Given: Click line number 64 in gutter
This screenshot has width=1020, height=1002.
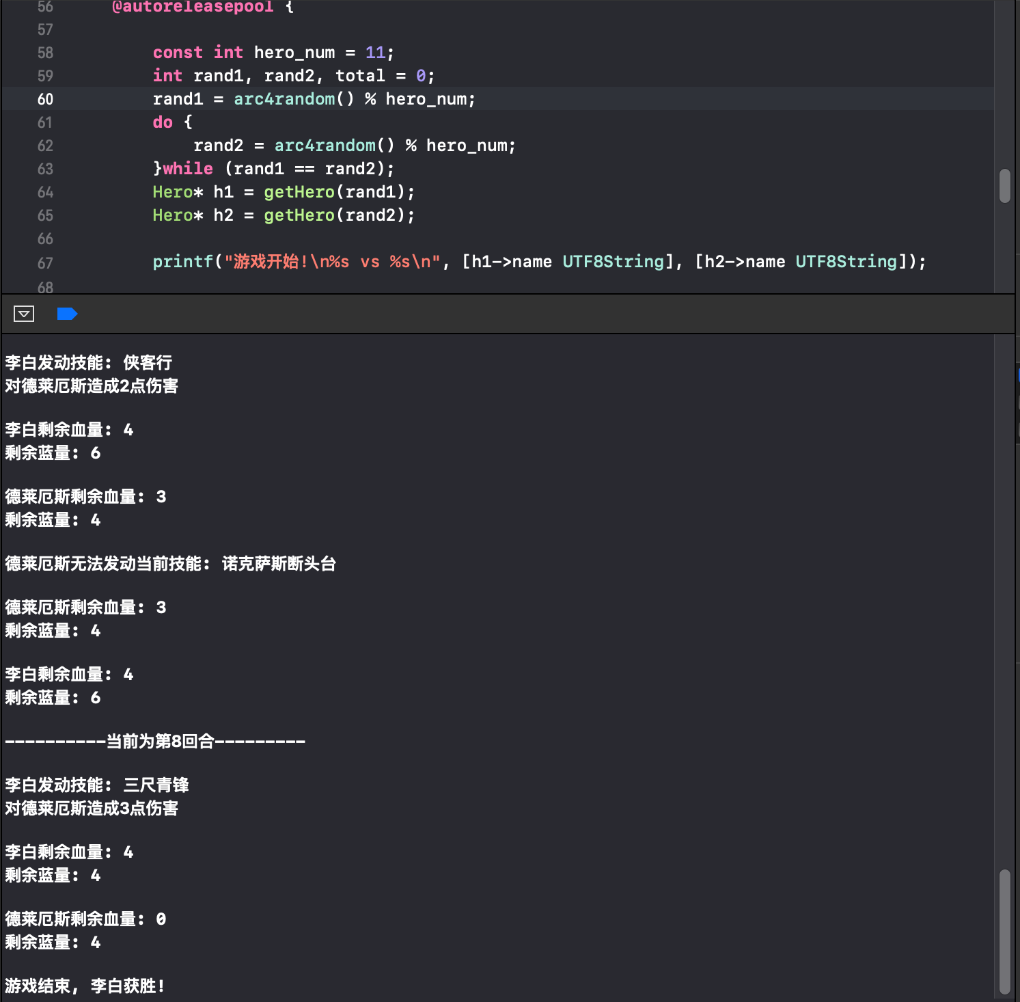Looking at the screenshot, I should tap(45, 192).
